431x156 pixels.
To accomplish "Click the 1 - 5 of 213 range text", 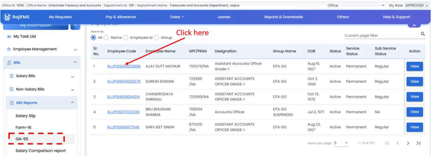I will [366, 143].
